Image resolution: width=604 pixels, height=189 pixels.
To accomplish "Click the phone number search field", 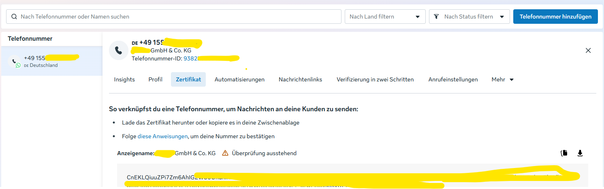I will click(x=174, y=17).
